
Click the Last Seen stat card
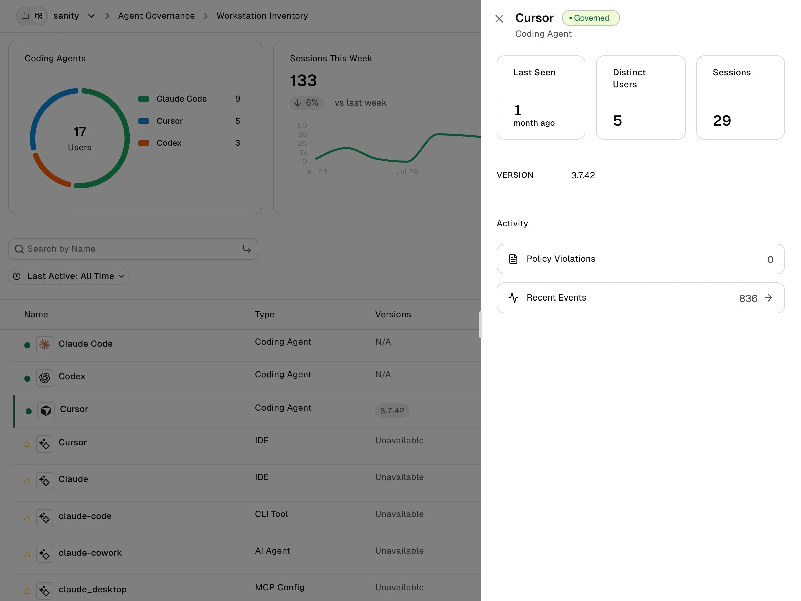click(x=541, y=97)
